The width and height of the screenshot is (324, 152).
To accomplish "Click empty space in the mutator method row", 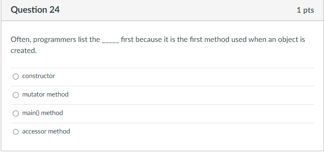I will point(190,95).
